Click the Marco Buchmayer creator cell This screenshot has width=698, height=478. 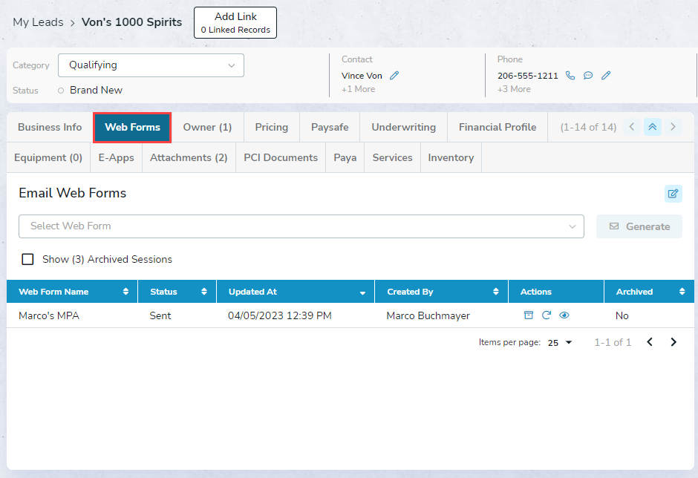pos(428,315)
